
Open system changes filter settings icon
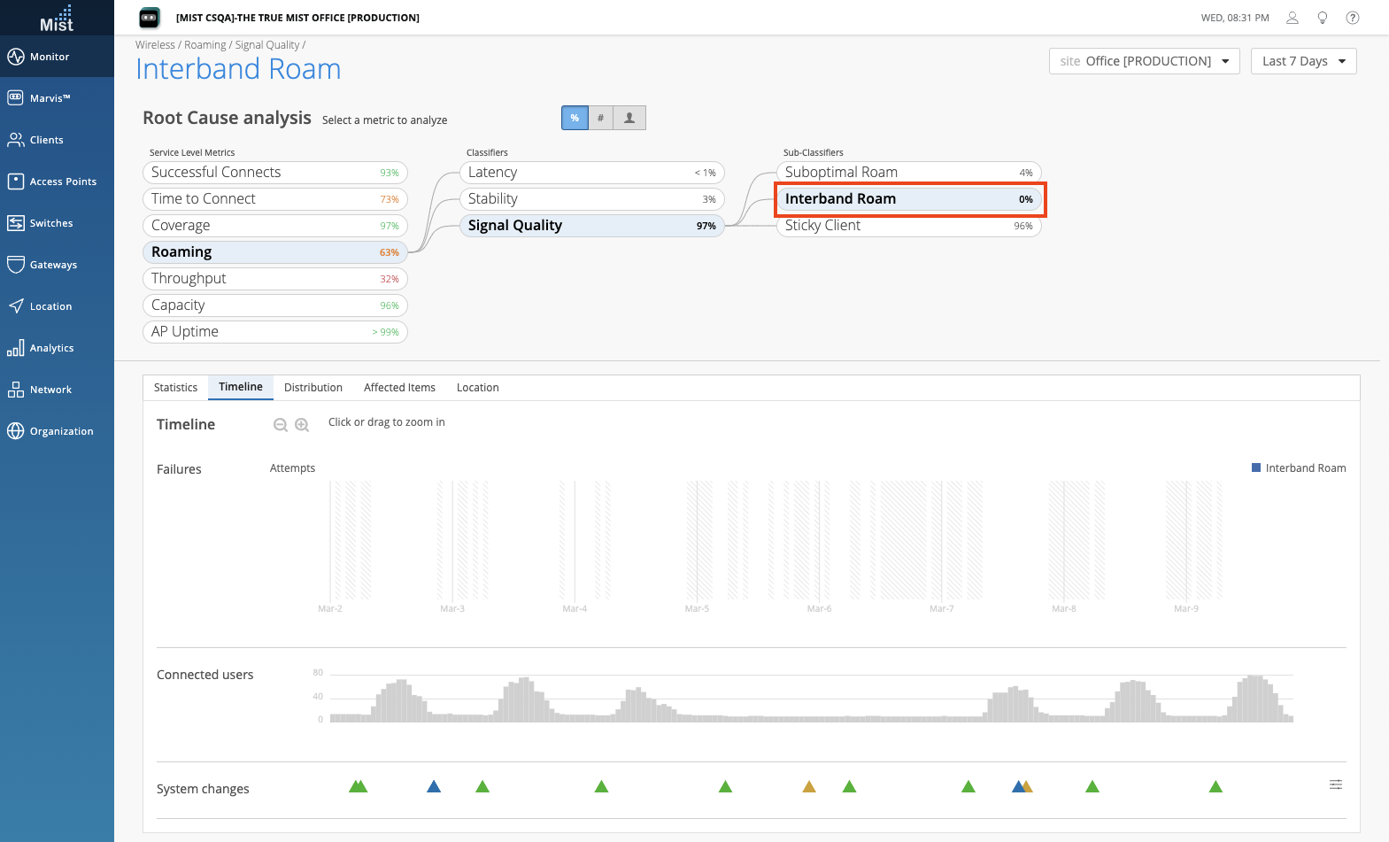pos(1335,784)
